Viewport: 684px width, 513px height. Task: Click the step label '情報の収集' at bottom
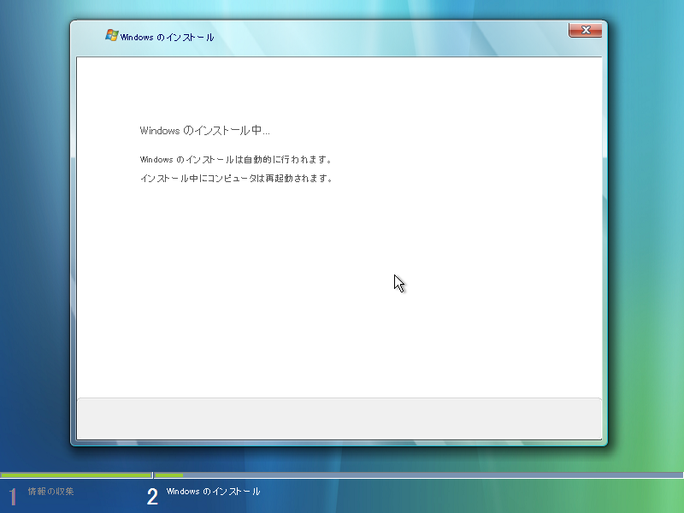[x=51, y=492]
